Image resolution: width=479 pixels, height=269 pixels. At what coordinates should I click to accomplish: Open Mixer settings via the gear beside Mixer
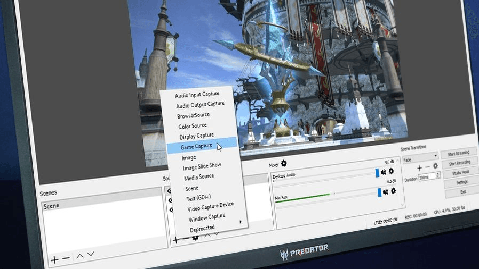(x=284, y=163)
